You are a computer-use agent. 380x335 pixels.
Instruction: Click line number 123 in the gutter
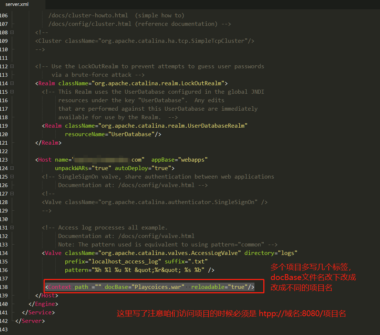[4, 160]
